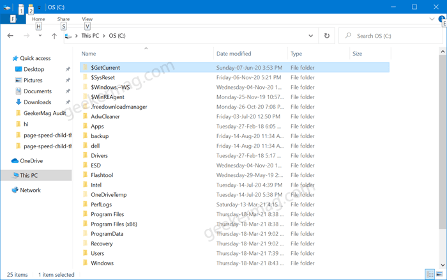The height and width of the screenshot is (280, 447).
Task: Select Network in the navigation pane
Action: click(x=30, y=190)
